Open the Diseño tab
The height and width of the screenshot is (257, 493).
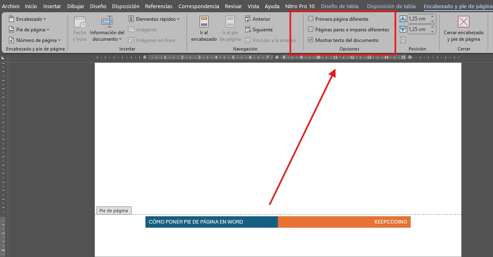tap(98, 6)
